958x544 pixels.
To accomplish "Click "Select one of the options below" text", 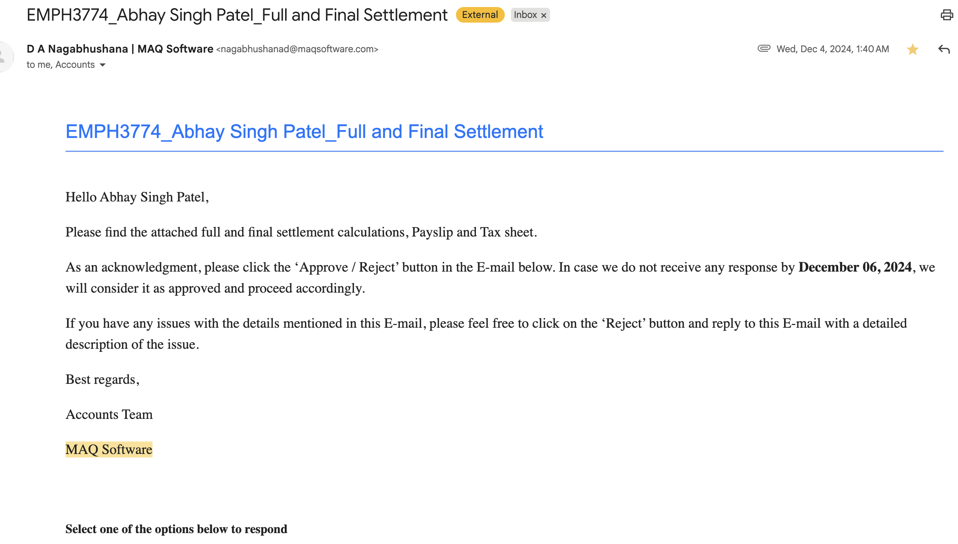I will 176,529.
